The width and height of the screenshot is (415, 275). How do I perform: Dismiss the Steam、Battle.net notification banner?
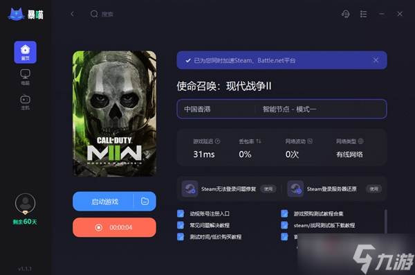pos(376,60)
